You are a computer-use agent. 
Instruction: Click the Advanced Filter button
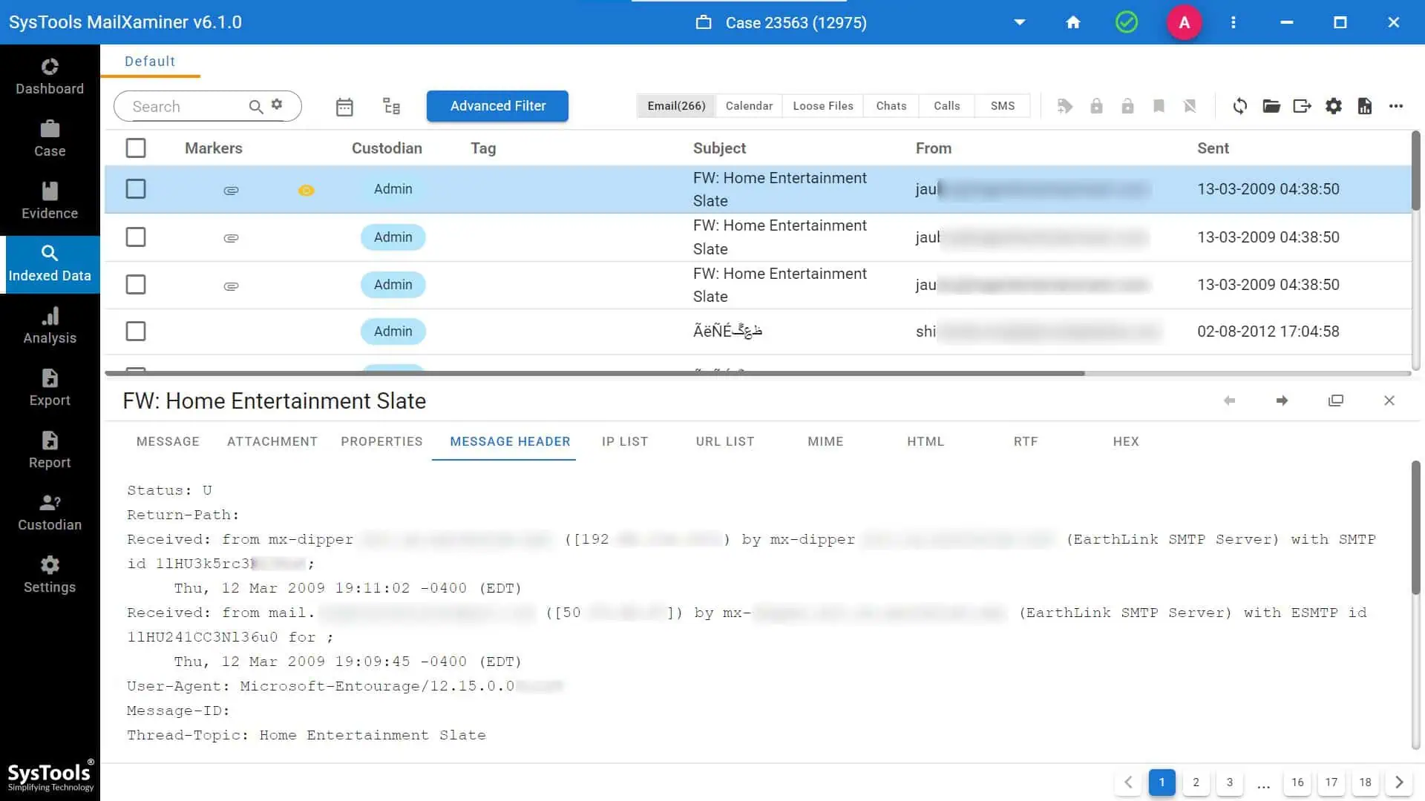click(497, 106)
